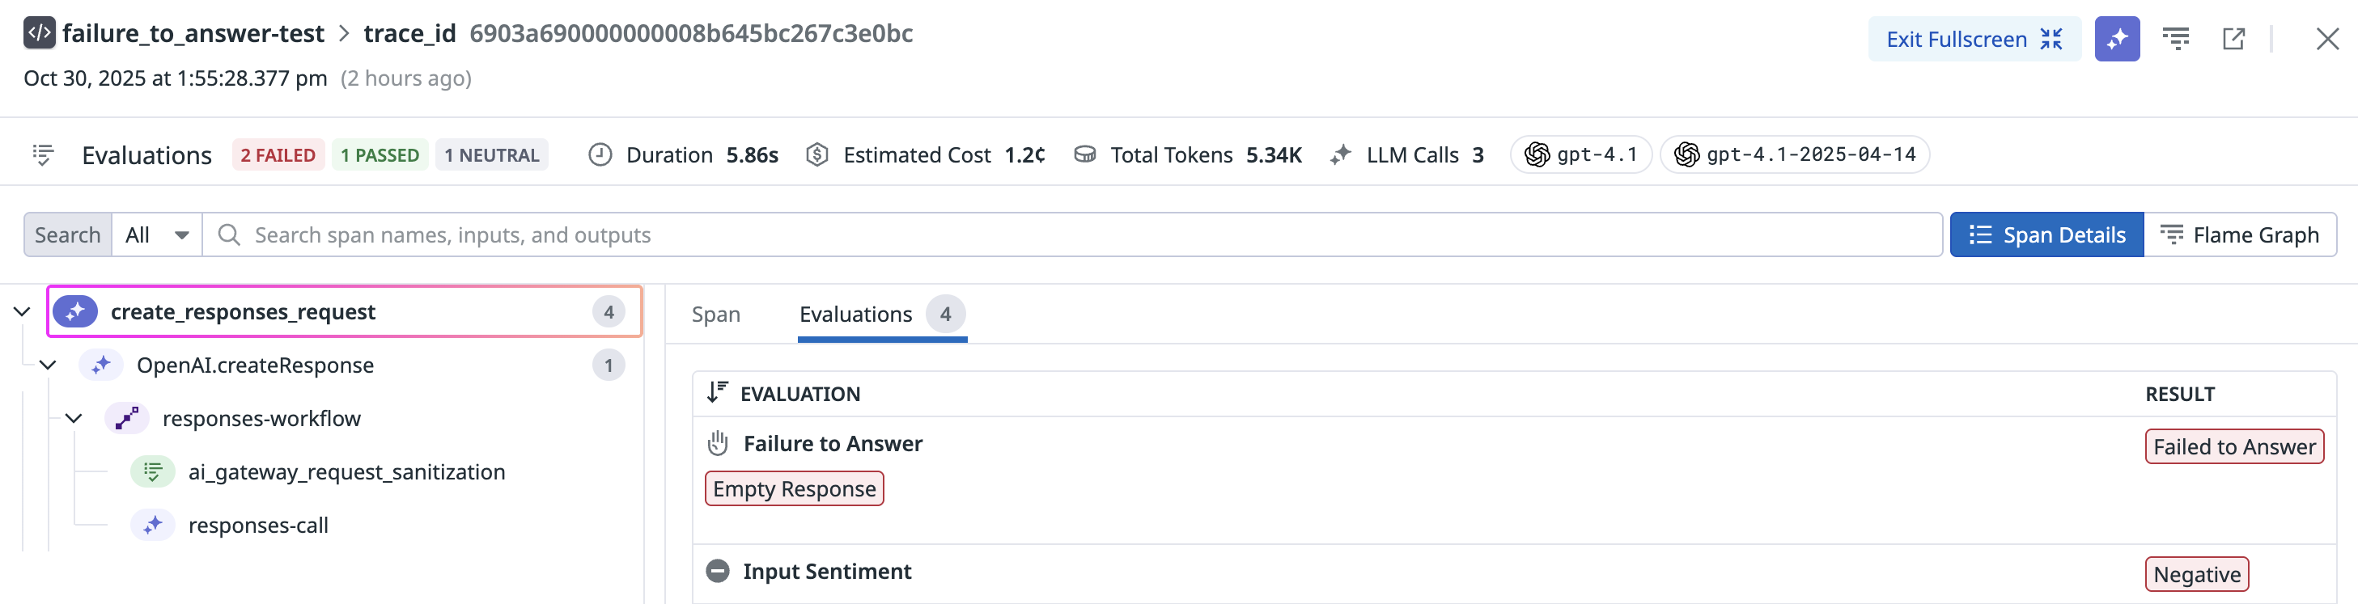Collapse the create_responses_request tree node
The image size is (2358, 604).
(x=22, y=312)
